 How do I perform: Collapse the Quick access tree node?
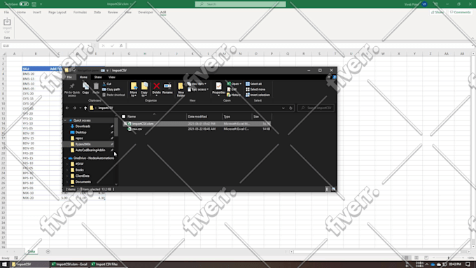pos(65,120)
